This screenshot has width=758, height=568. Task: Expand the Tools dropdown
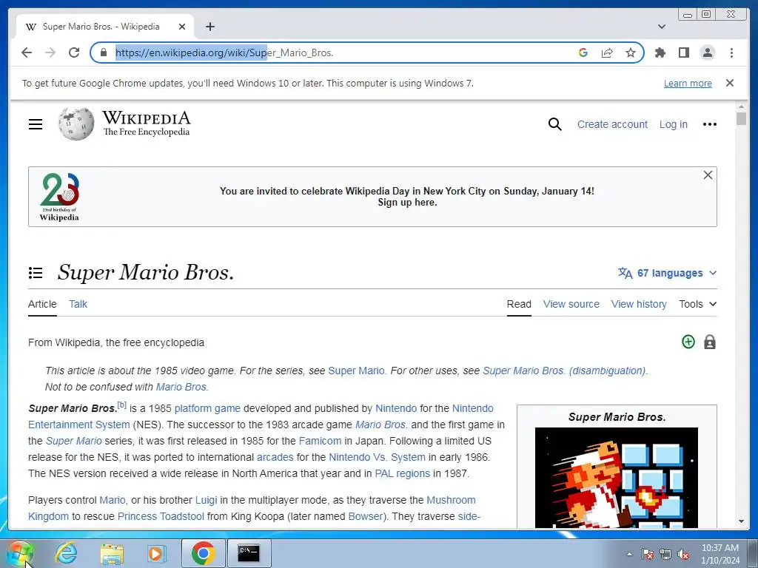[697, 304]
